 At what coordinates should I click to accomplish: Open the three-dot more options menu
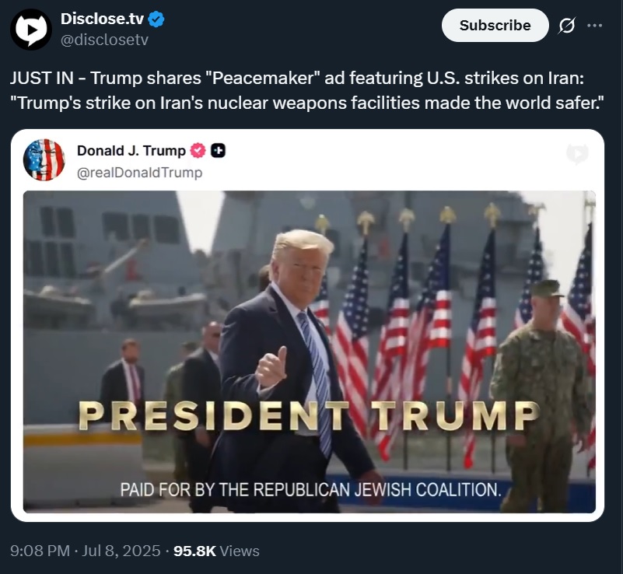[594, 26]
